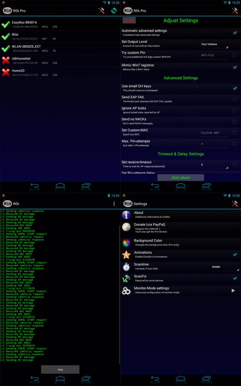Tap the tools icon in the Settings screen header
The image size is (241, 386).
(x=234, y=204)
